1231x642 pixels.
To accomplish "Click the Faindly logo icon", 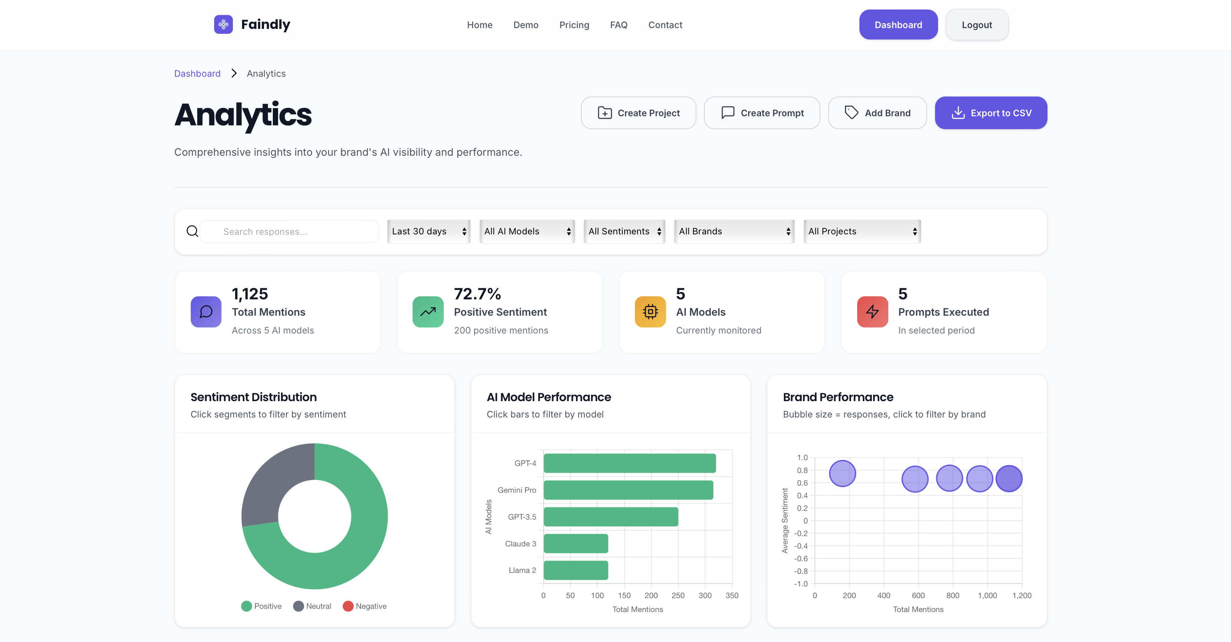I will 223,24.
